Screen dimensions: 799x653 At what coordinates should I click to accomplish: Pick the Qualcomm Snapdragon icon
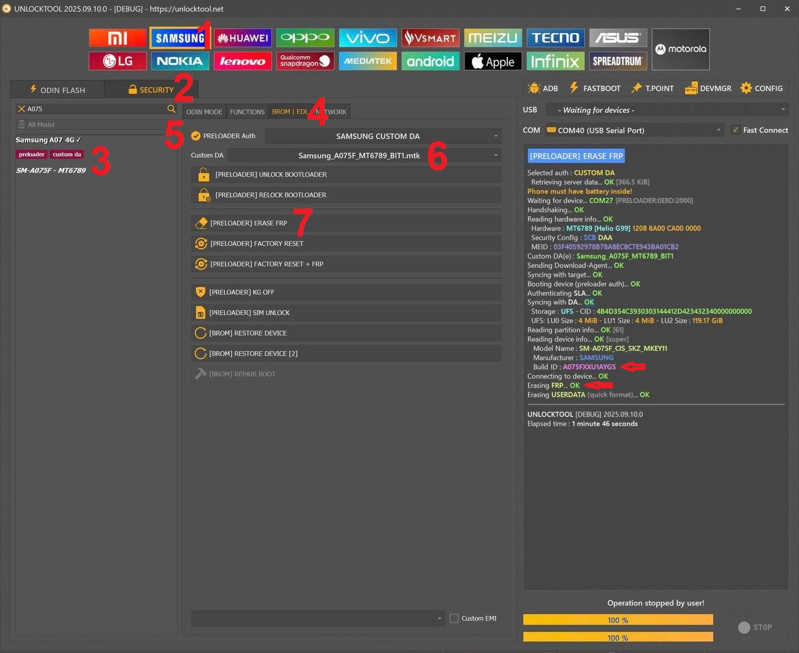(305, 61)
